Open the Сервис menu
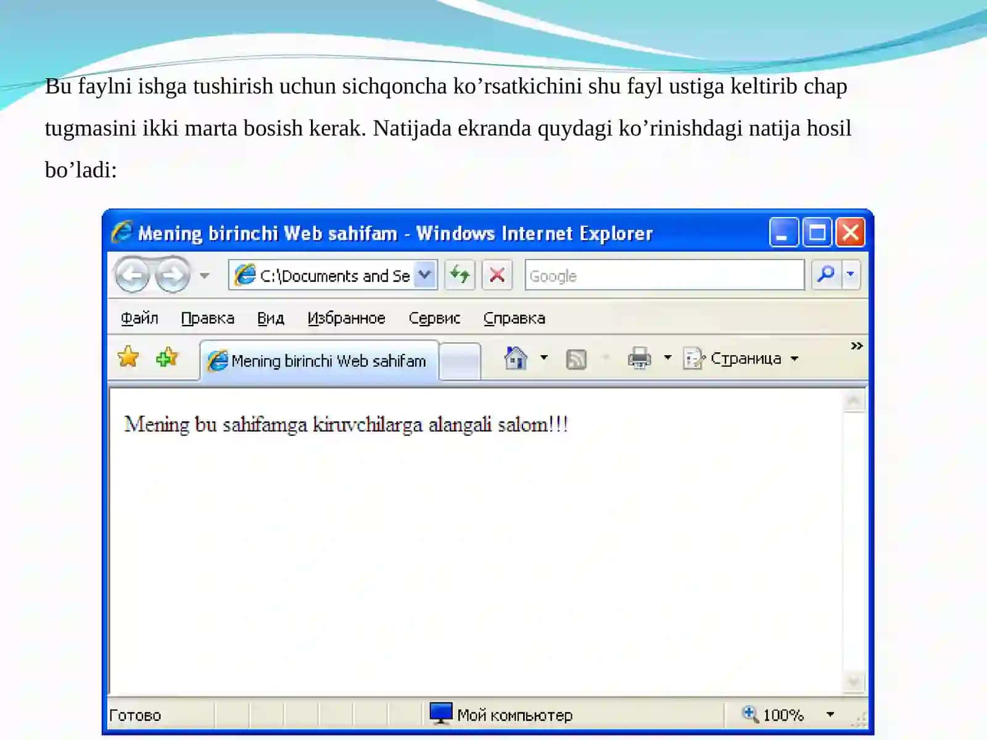 pyautogui.click(x=434, y=318)
